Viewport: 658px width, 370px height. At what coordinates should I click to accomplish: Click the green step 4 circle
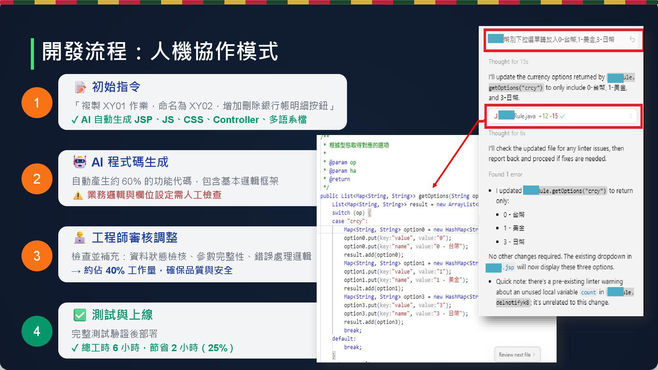pyautogui.click(x=37, y=331)
